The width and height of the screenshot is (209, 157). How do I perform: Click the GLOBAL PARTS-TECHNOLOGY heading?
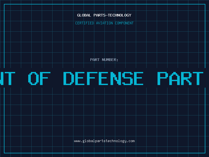pos(104,15)
